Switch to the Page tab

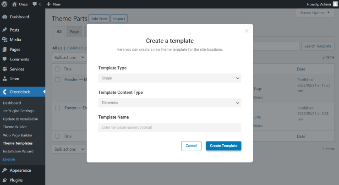(74, 32)
